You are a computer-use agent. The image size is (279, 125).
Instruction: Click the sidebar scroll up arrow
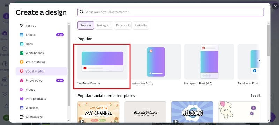point(69,23)
